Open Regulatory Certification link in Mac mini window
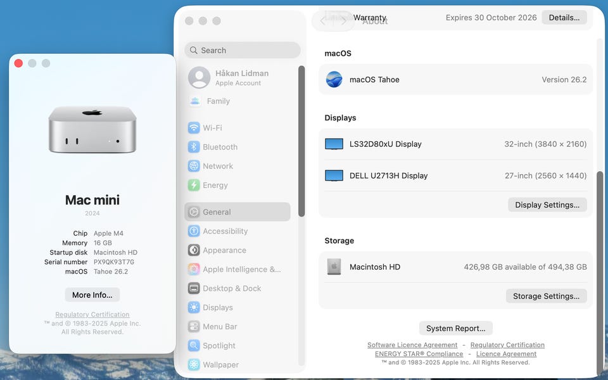 [x=92, y=315]
